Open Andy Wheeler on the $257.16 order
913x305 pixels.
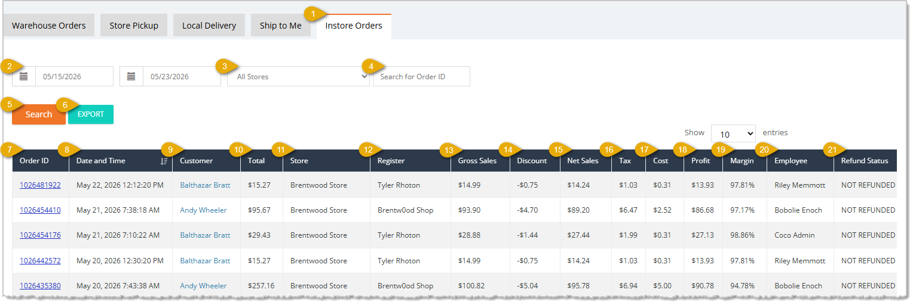203,286
